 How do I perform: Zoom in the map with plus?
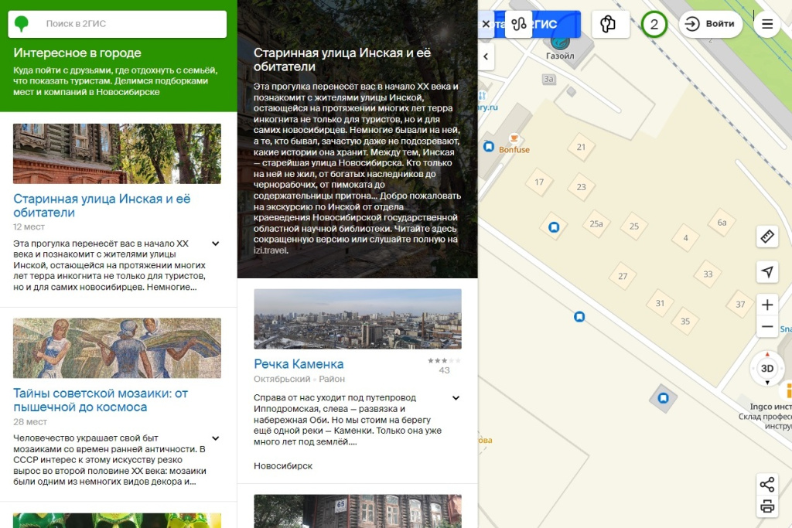[767, 305]
